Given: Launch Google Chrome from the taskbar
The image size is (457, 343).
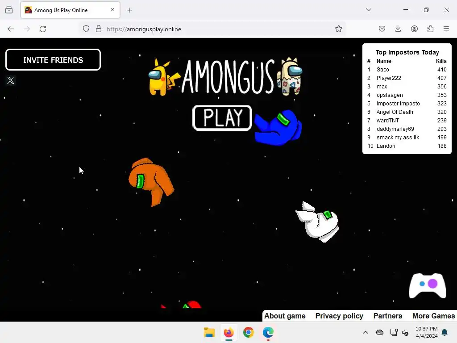Looking at the screenshot, I should [x=248, y=332].
